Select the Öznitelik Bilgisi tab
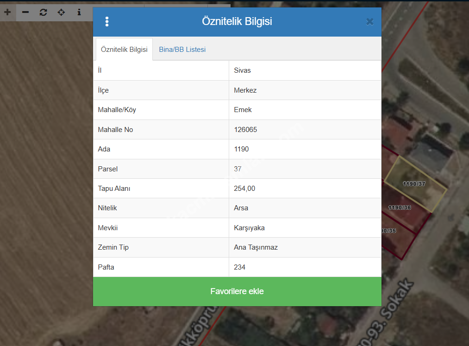 tap(124, 50)
